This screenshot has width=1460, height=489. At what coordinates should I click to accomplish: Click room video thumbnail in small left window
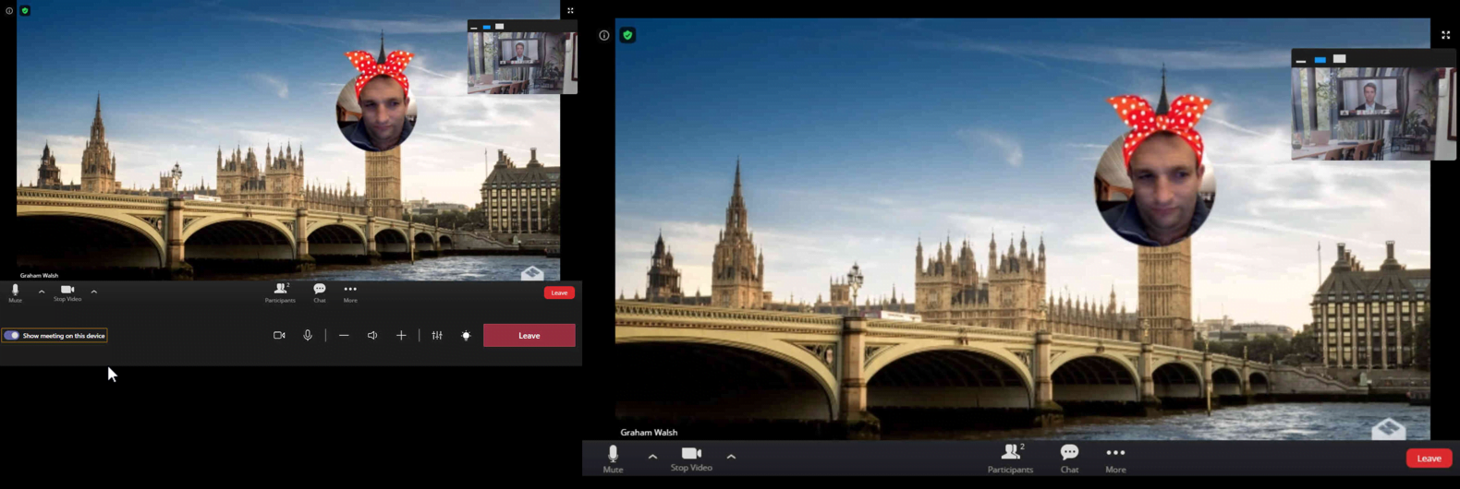pyautogui.click(x=522, y=63)
